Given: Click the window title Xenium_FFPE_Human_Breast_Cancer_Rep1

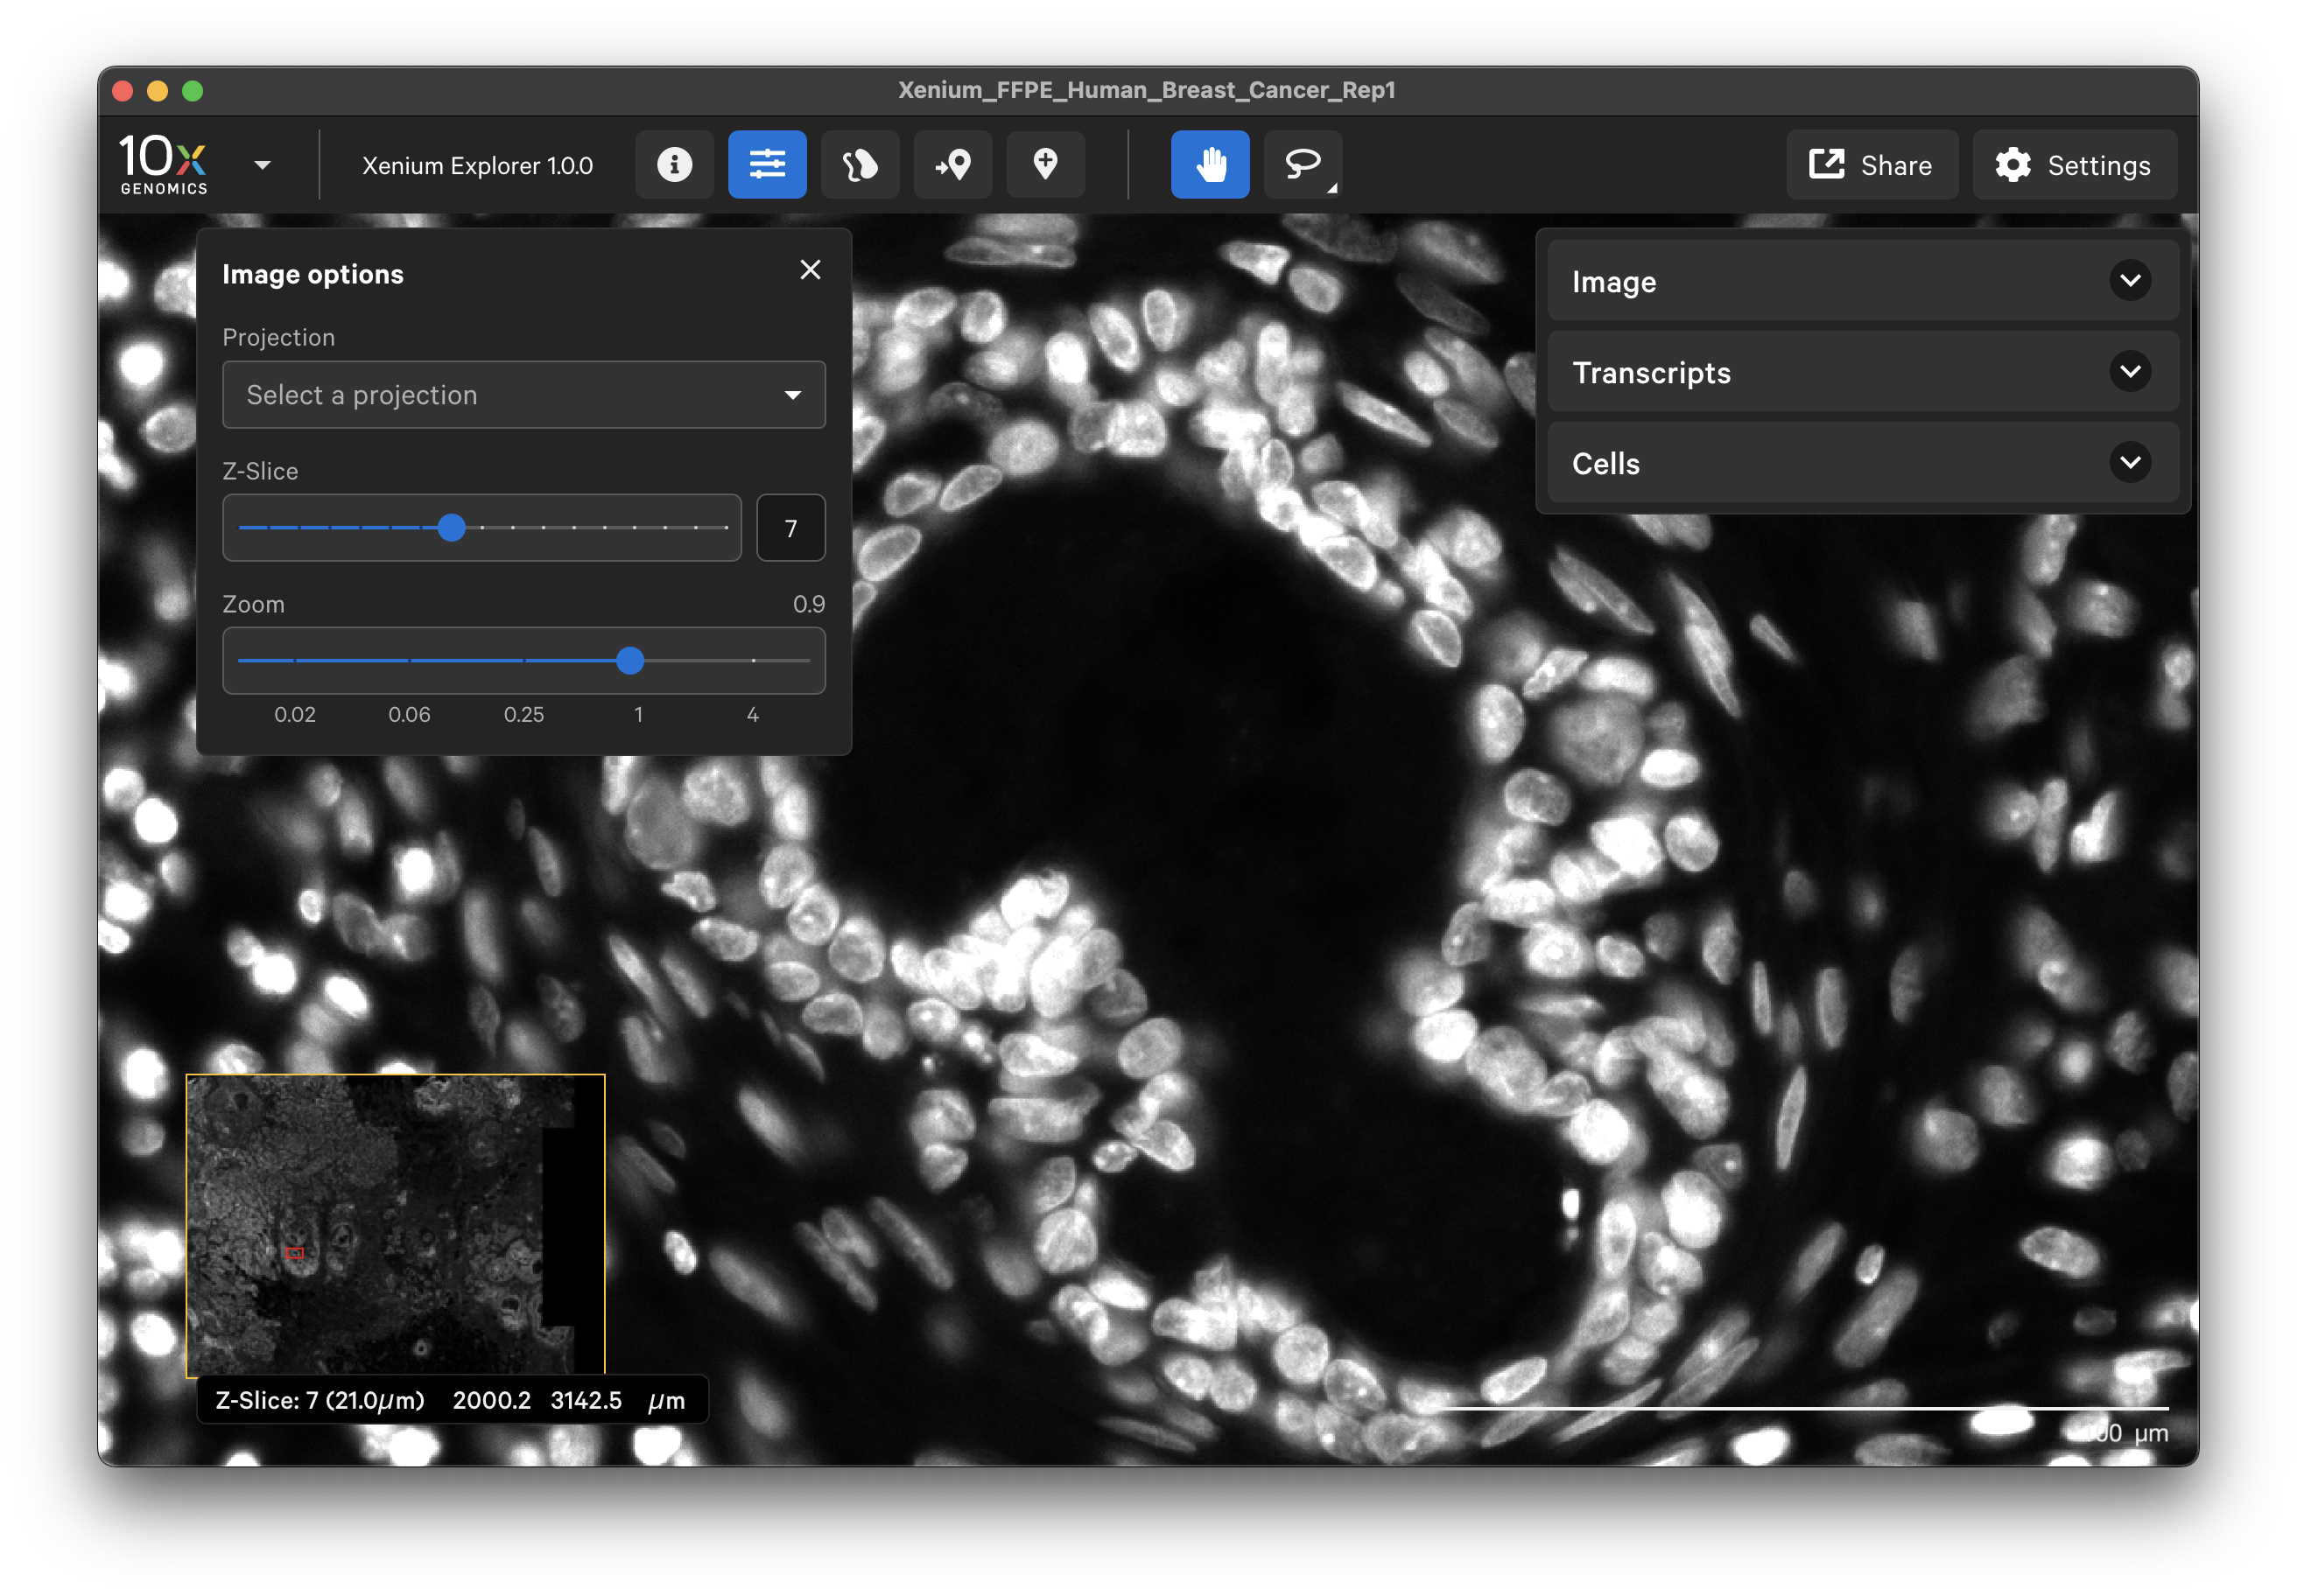Looking at the screenshot, I should [1147, 90].
